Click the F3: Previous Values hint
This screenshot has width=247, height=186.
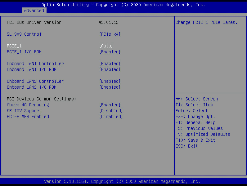199,128
